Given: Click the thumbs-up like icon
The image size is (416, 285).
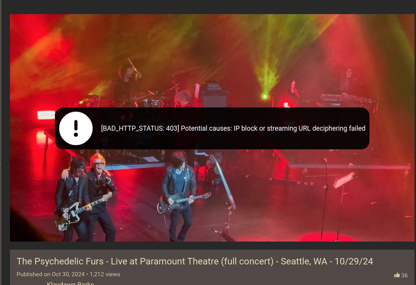Looking at the screenshot, I should [x=397, y=275].
